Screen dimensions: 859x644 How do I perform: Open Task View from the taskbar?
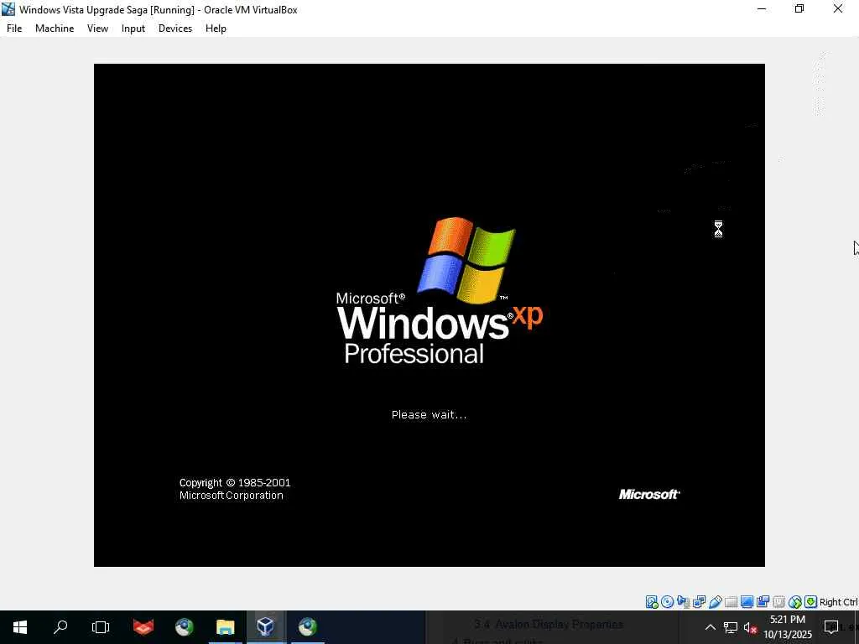click(x=101, y=627)
